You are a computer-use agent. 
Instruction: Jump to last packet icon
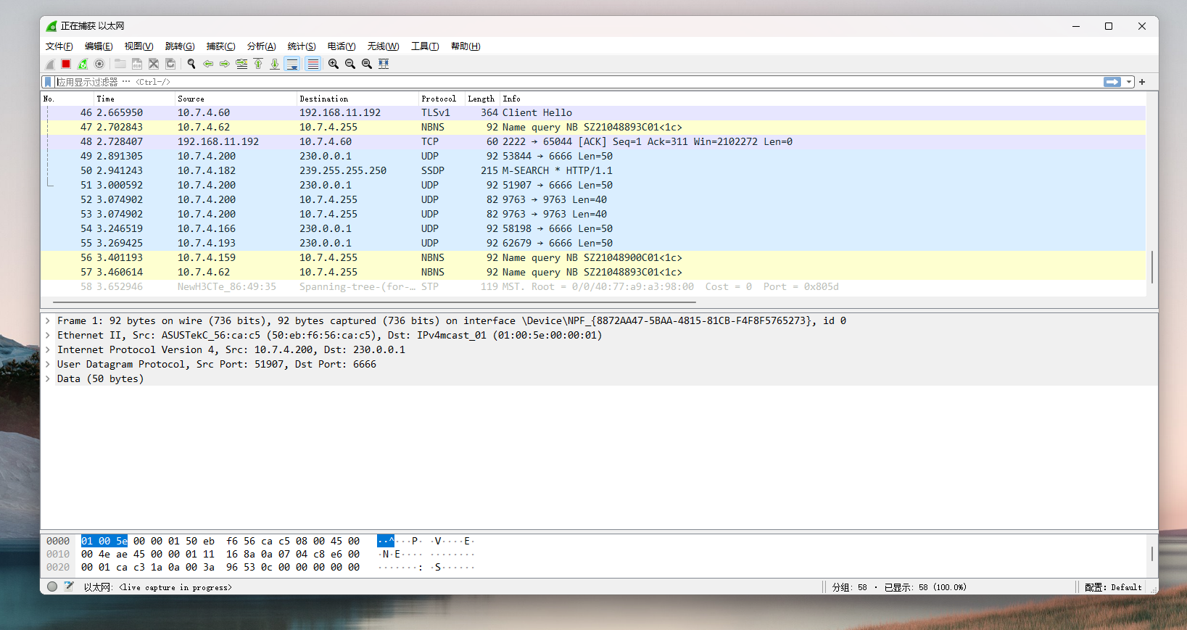275,64
